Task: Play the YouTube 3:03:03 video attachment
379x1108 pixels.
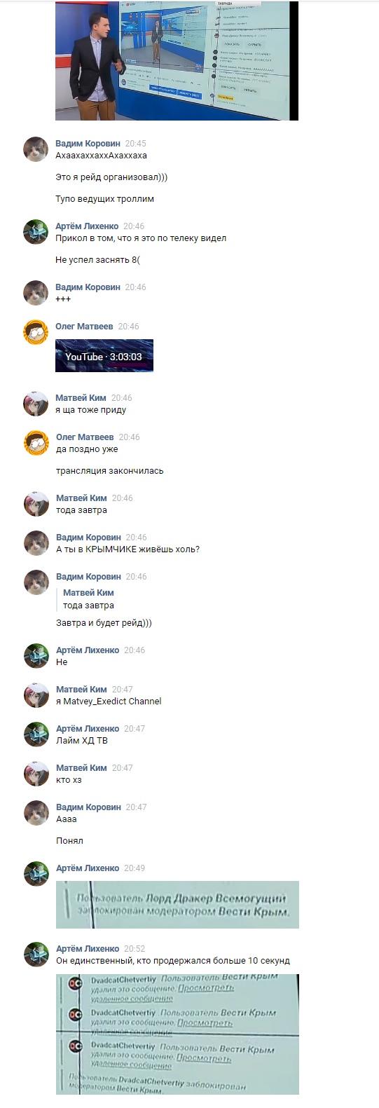Action: click(104, 355)
